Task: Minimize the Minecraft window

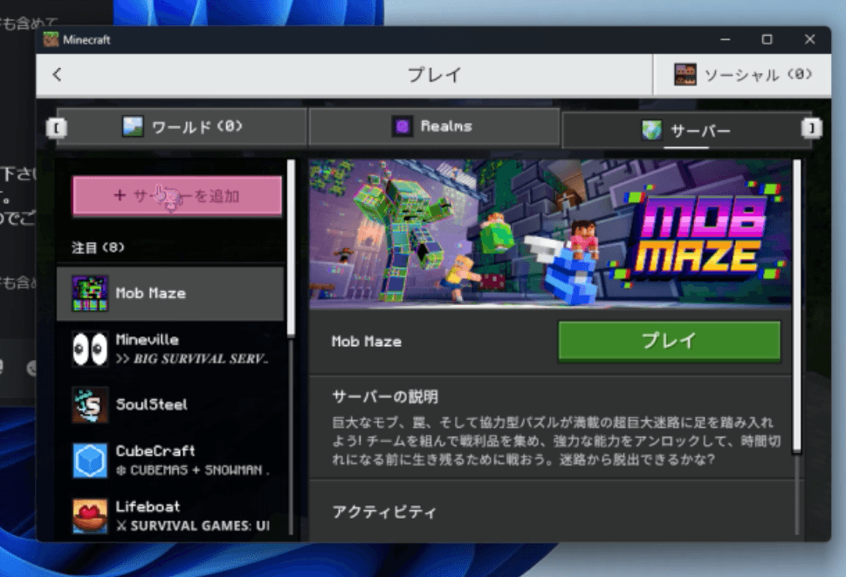Action: [x=726, y=39]
